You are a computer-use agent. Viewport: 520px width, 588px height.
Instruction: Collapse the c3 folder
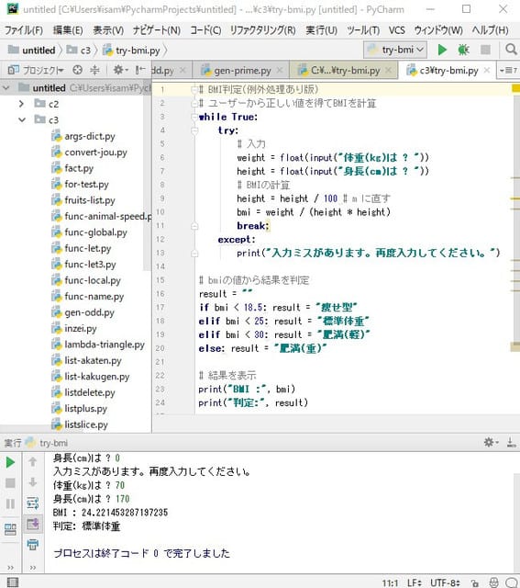point(22,120)
